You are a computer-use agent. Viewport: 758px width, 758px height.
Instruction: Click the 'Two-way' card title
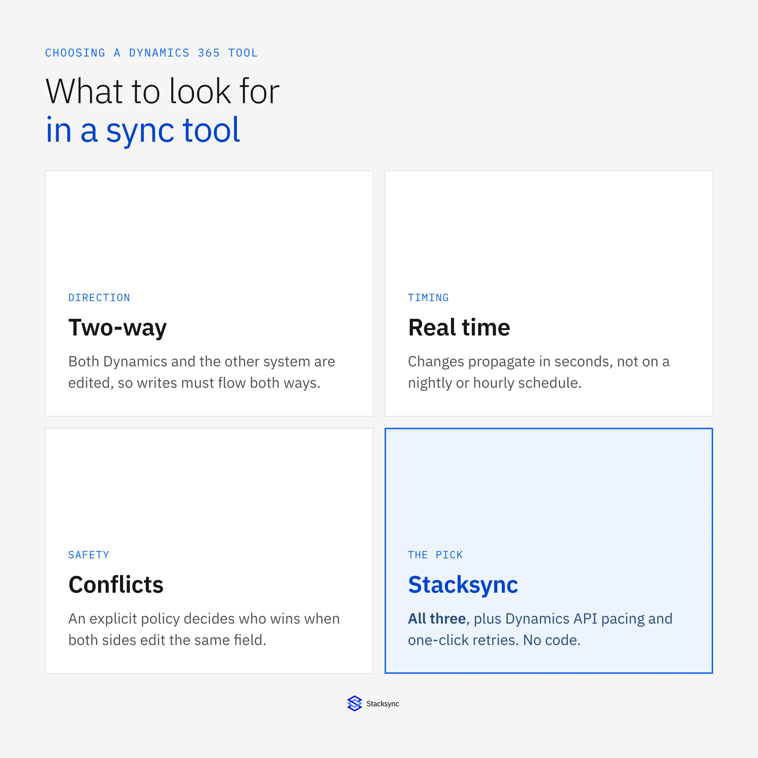118,328
